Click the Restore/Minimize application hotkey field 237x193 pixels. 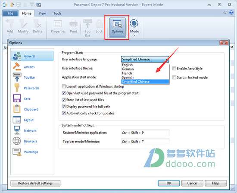coord(145,133)
